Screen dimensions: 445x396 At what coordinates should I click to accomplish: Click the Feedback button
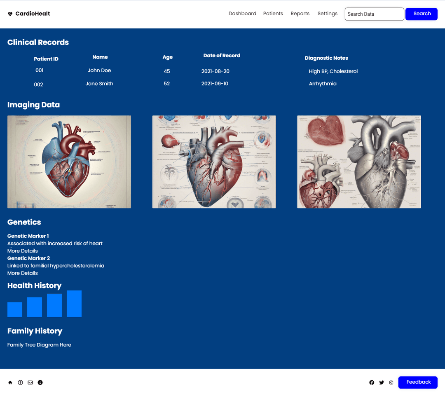[x=418, y=382]
